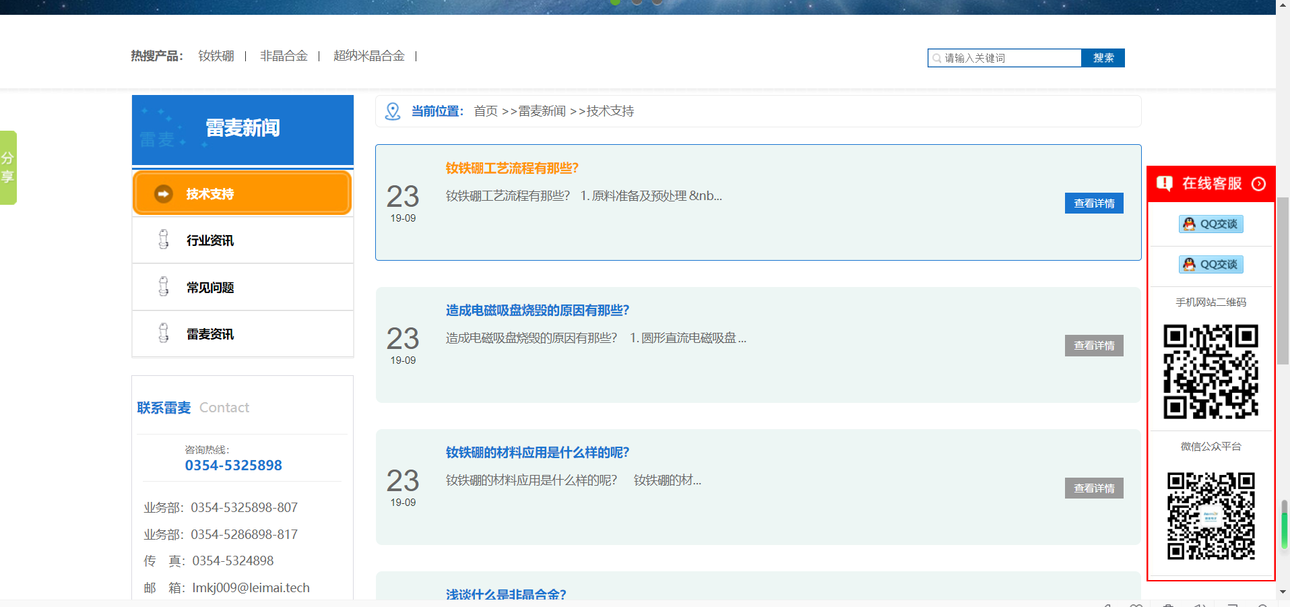Focus the 请输入关键词 search field
The height and width of the screenshot is (607, 1290).
point(1004,58)
